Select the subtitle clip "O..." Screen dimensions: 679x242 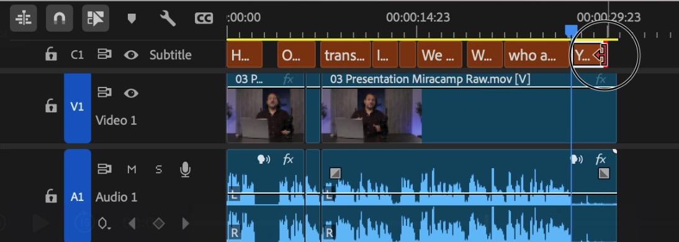pos(296,55)
